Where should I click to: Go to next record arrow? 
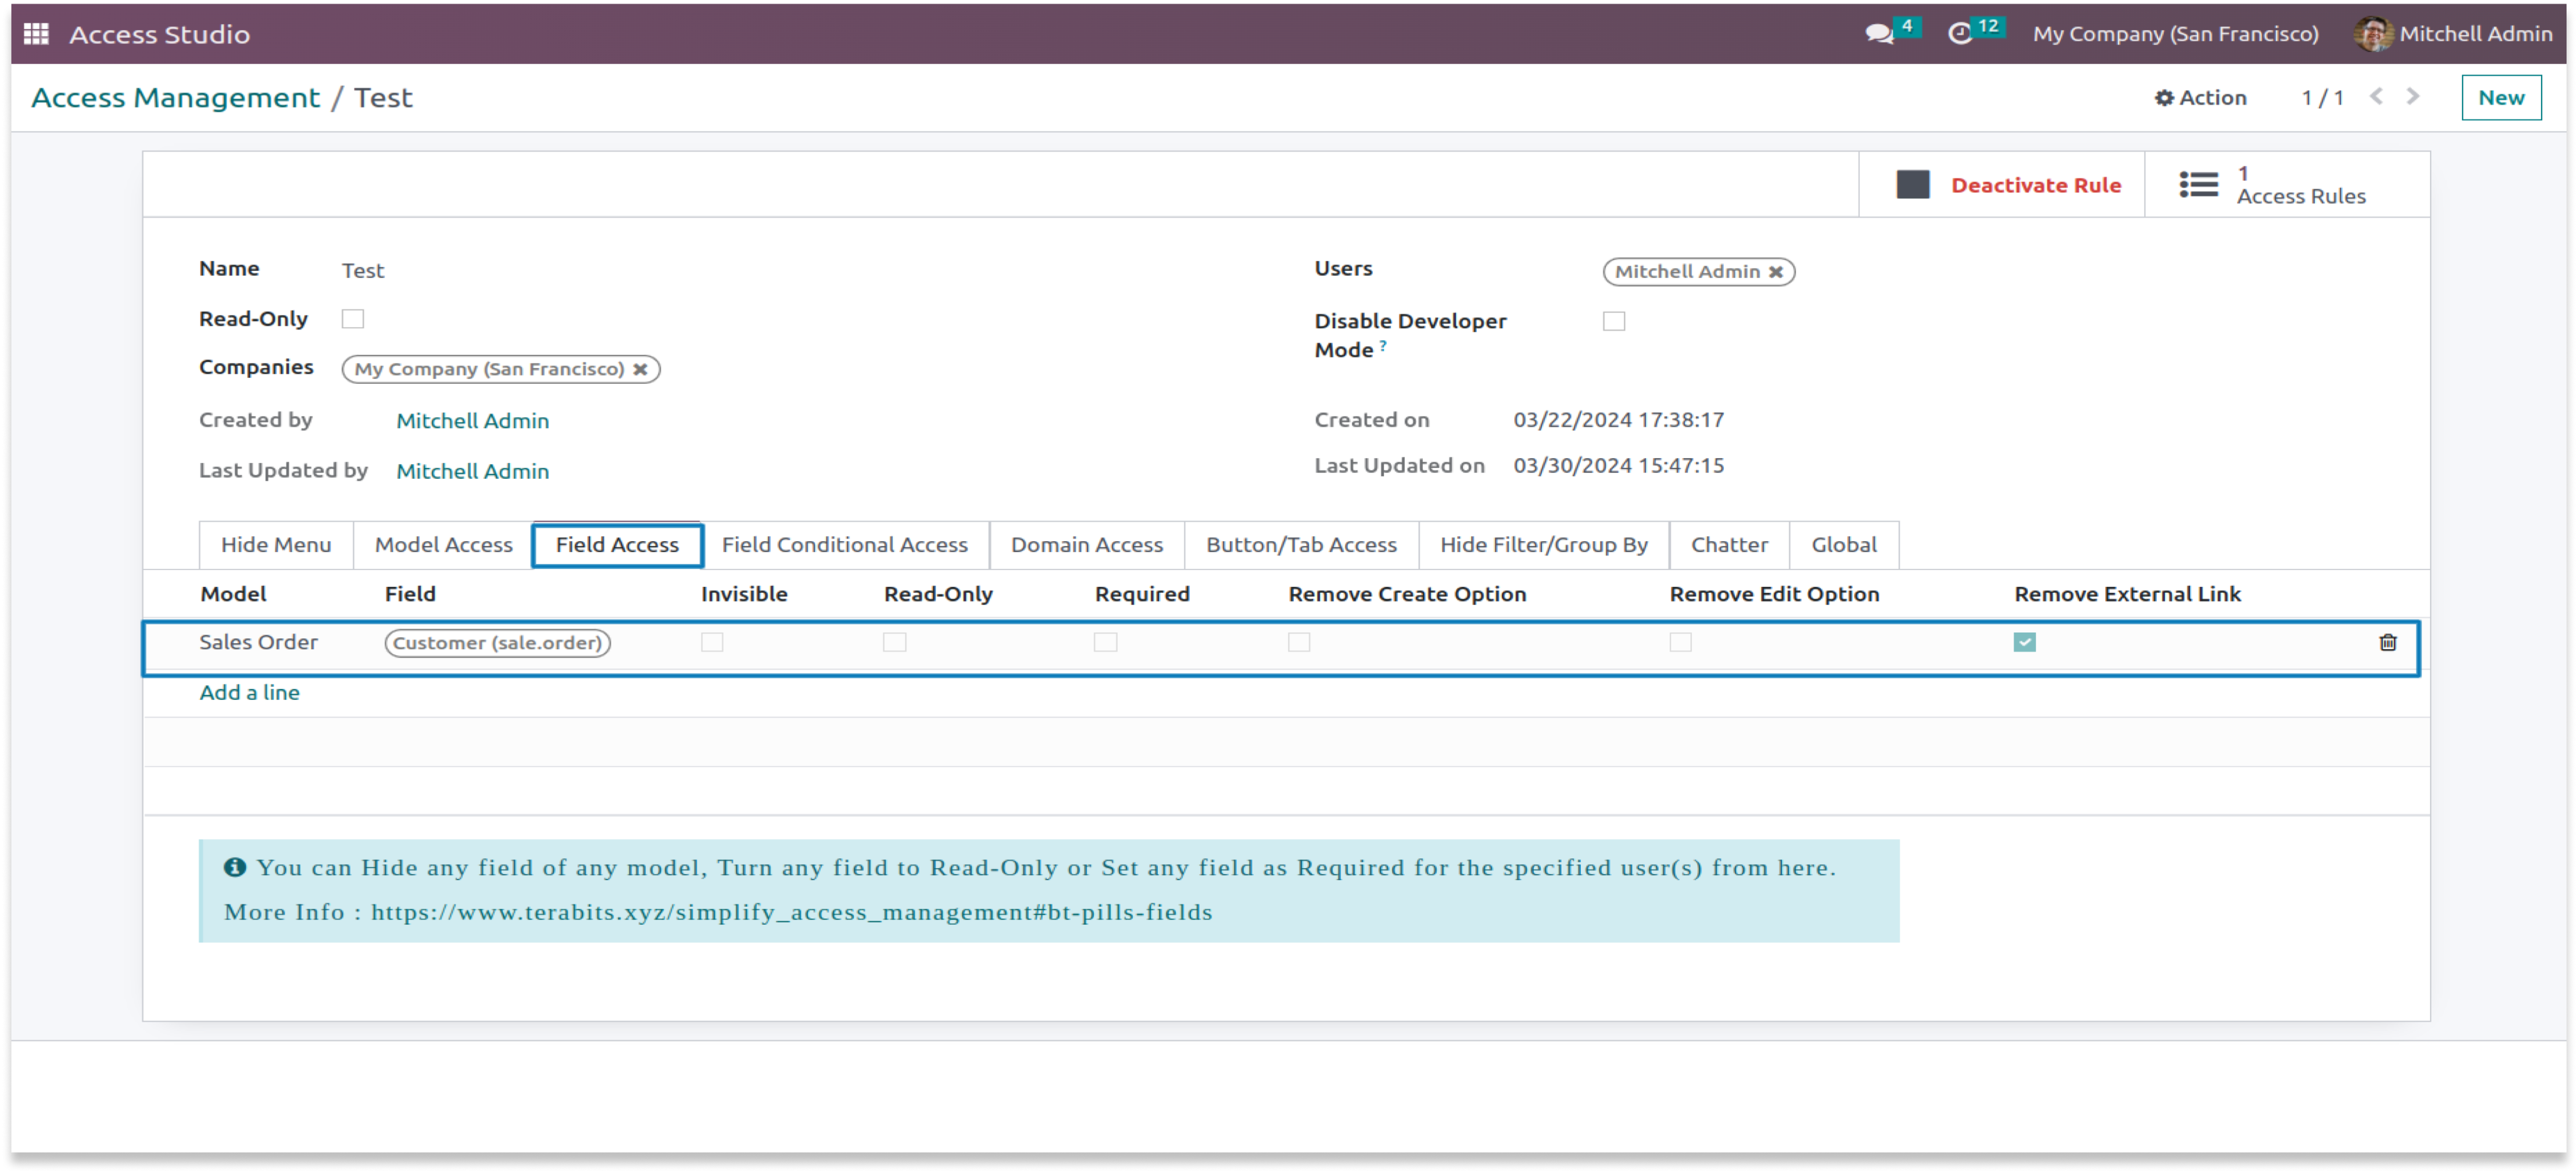(2413, 96)
